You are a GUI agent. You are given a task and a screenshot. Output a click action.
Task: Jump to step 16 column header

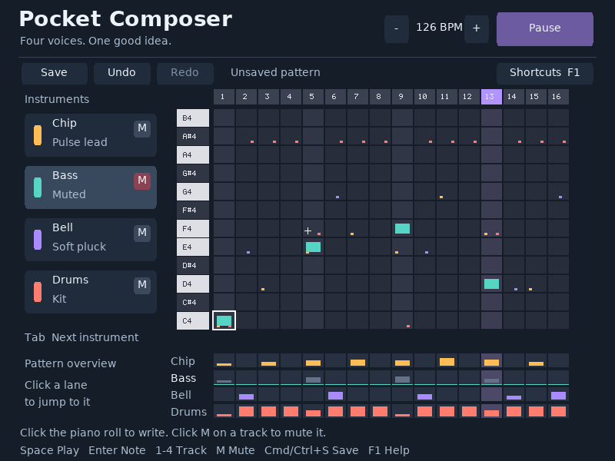(x=558, y=97)
